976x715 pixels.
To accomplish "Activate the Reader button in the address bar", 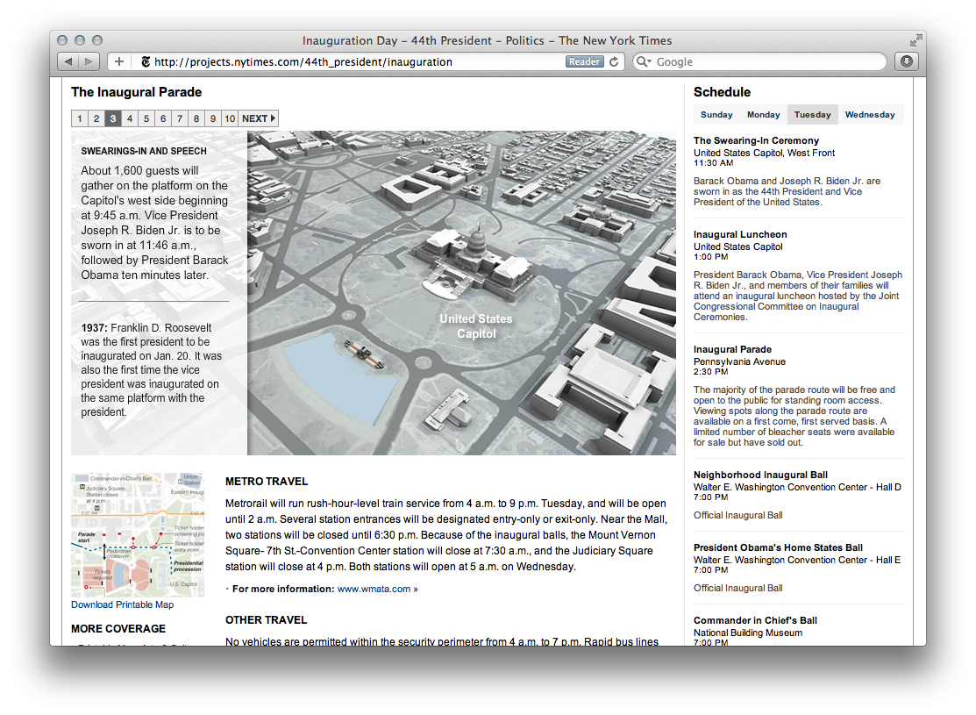I will point(584,61).
